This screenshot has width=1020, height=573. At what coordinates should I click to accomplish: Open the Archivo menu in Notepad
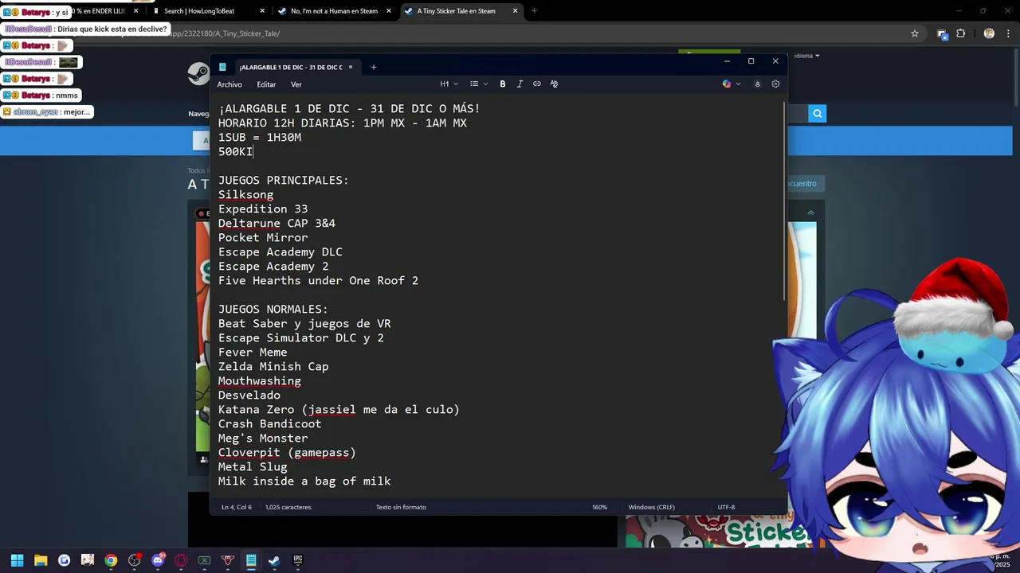point(229,84)
